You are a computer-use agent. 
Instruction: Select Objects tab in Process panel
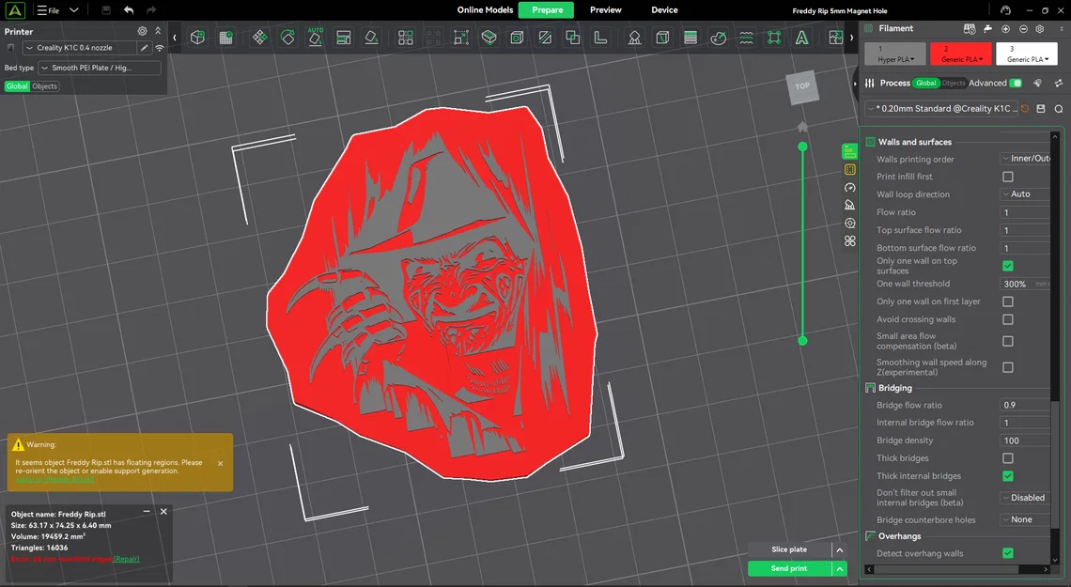point(954,84)
